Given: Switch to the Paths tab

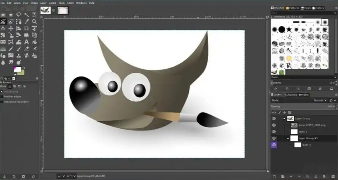Looking at the screenshot, I should click(x=304, y=95).
